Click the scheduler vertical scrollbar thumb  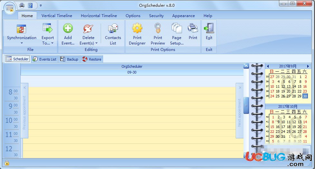[x=246, y=105]
